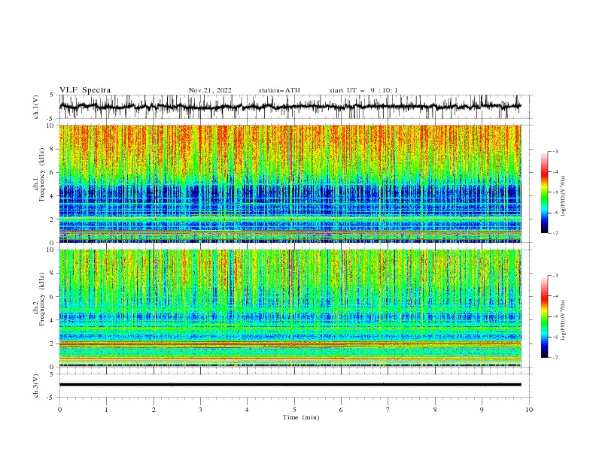The image size is (596, 460).
Task: Click the "ch.1(V)" axis label
Action: tap(36, 107)
